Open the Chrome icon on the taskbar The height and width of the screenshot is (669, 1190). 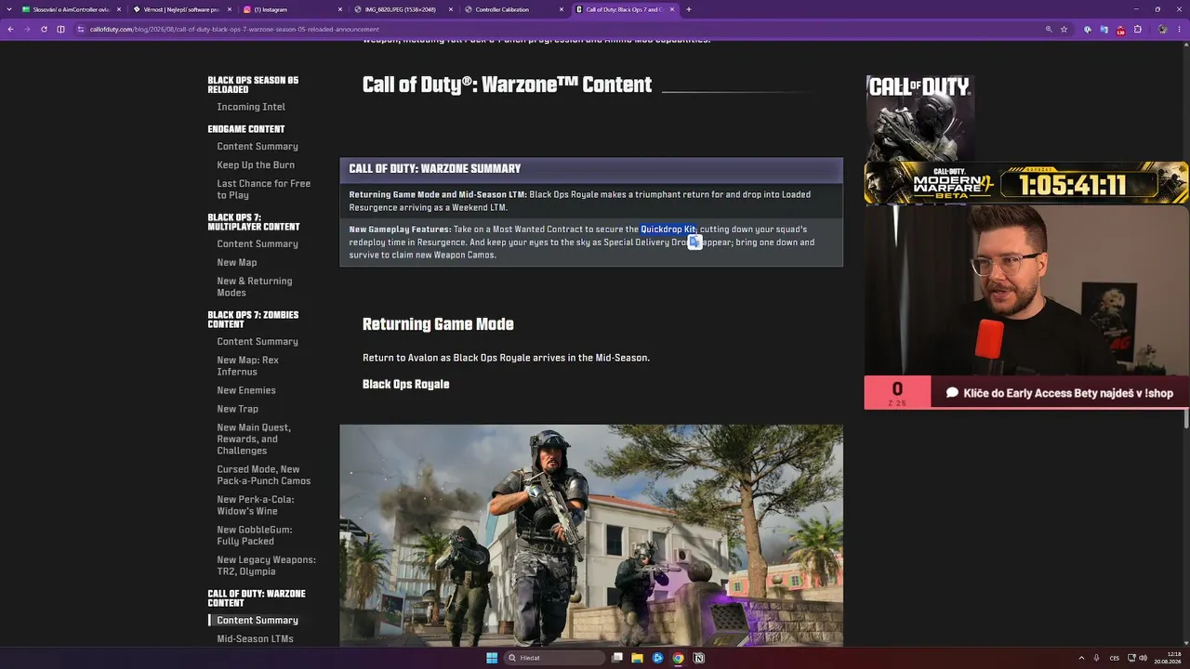(679, 658)
